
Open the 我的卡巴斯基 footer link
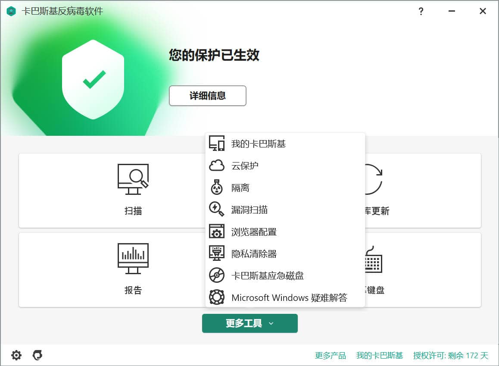380,356
